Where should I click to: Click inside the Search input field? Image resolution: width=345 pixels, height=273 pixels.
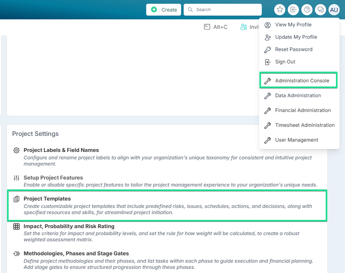pyautogui.click(x=223, y=10)
